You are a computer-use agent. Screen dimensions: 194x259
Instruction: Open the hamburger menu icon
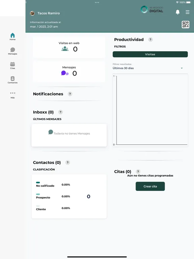[x=187, y=12]
